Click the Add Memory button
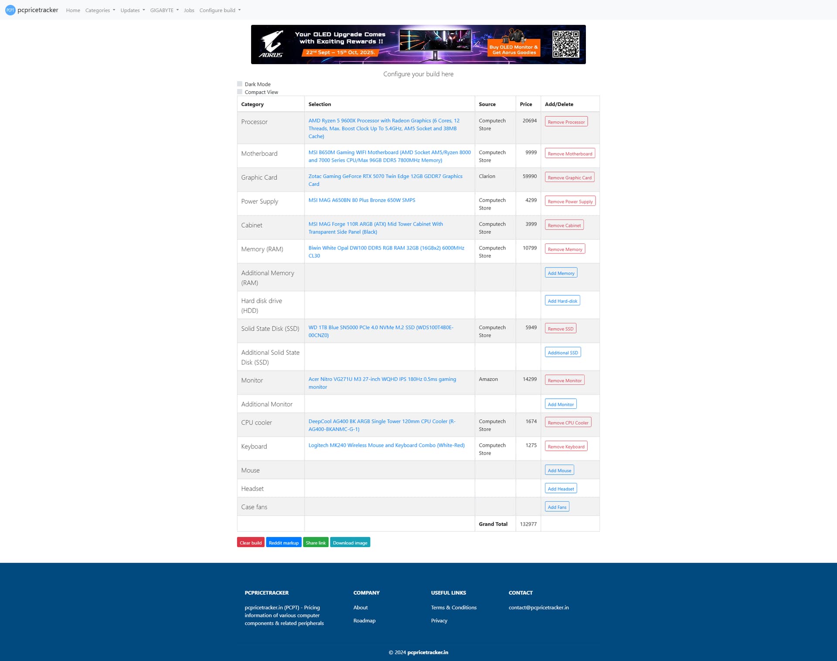The width and height of the screenshot is (837, 661). point(561,273)
